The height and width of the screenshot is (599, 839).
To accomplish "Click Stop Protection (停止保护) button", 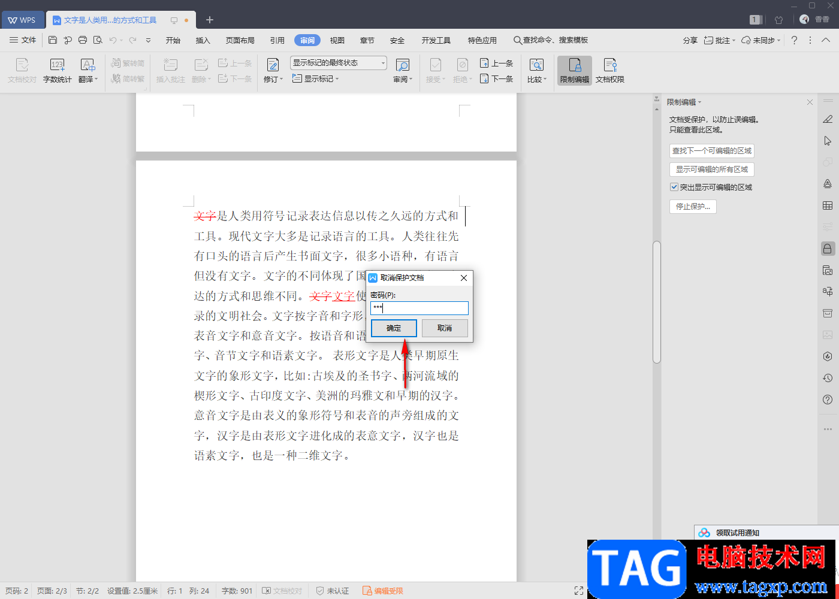I will pos(693,206).
